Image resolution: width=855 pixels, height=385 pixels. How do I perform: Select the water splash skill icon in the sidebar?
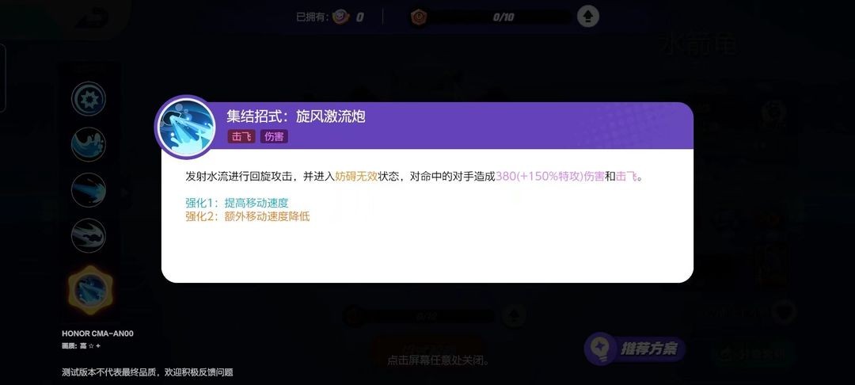pyautogui.click(x=89, y=144)
